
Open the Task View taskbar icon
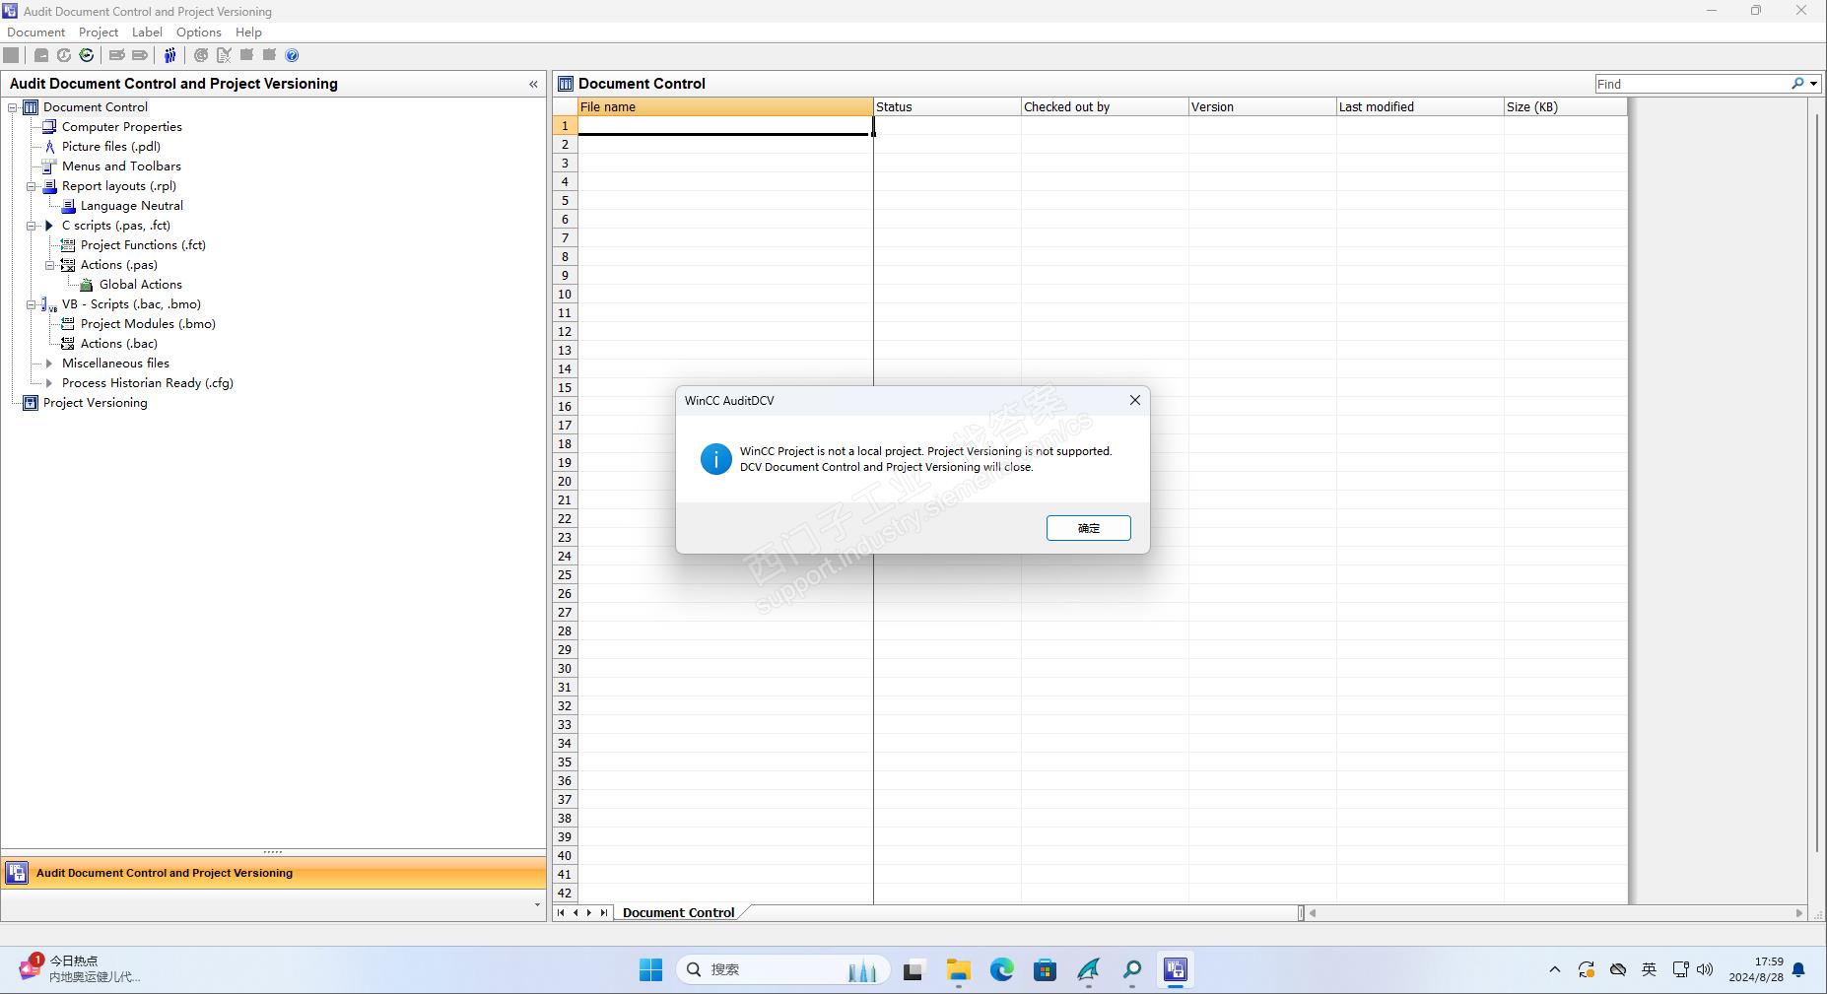[913, 970]
